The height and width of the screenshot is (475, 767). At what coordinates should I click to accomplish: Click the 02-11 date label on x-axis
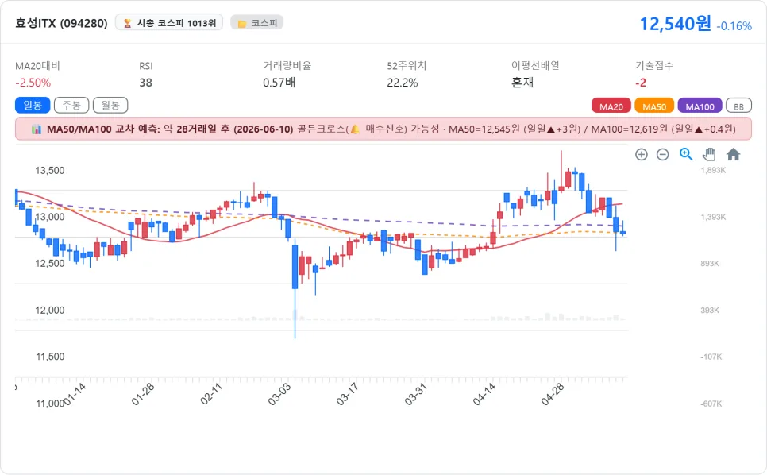211,394
